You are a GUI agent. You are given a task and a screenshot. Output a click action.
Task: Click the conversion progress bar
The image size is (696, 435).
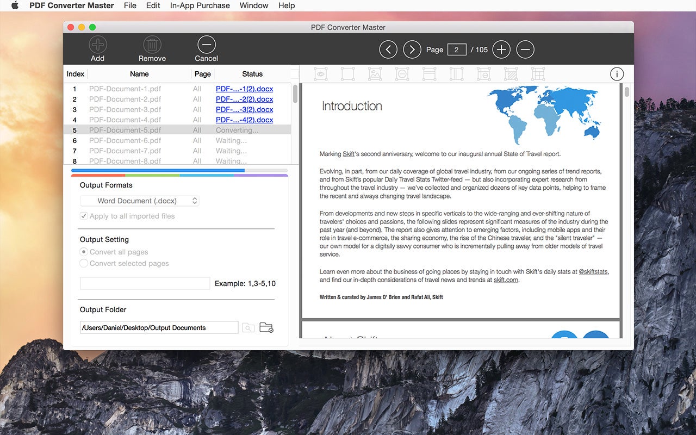[179, 171]
